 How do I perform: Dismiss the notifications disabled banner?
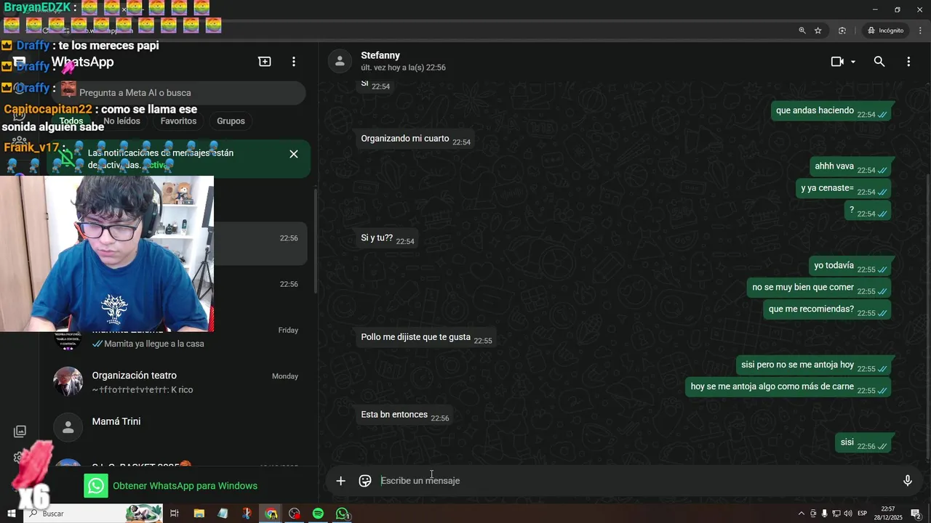[x=294, y=154]
